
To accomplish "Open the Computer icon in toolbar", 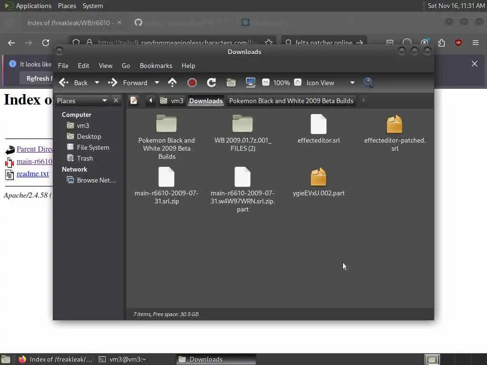I will pyautogui.click(x=250, y=83).
